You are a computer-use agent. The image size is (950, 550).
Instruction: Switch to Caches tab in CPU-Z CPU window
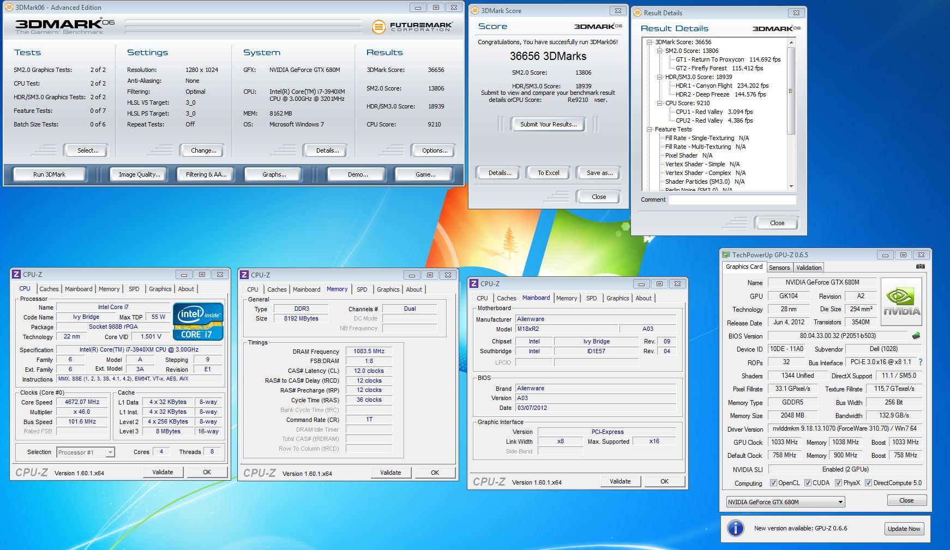coord(49,289)
